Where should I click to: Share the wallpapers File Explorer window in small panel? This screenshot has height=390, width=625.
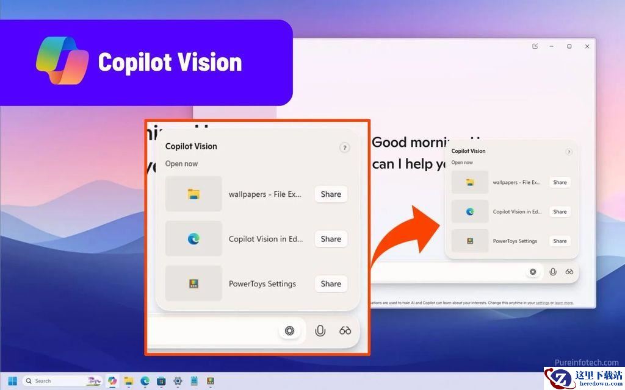pos(560,182)
